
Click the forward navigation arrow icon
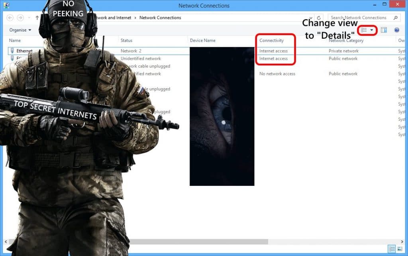pos(20,18)
